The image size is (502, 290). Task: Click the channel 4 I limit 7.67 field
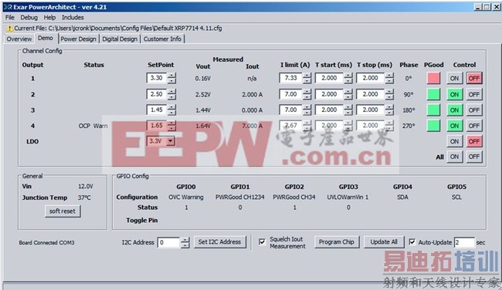click(290, 126)
